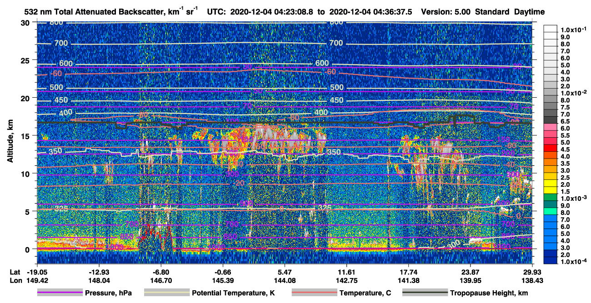This screenshot has width=591, height=303.
Task: Select latitude value 11.61
Action: pyautogui.click(x=347, y=272)
